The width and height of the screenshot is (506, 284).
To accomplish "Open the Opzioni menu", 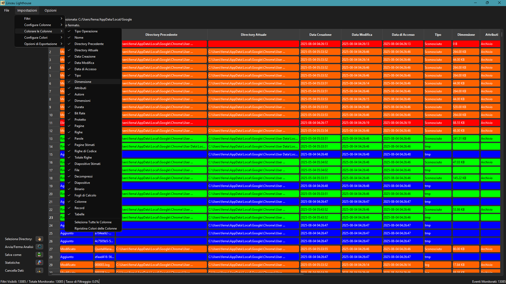I will click(x=50, y=11).
